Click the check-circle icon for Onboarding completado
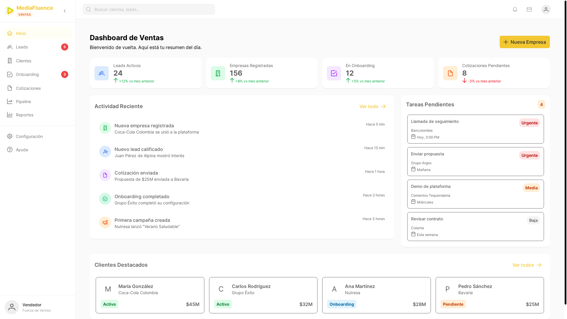This screenshot has height=319, width=567. point(105,199)
